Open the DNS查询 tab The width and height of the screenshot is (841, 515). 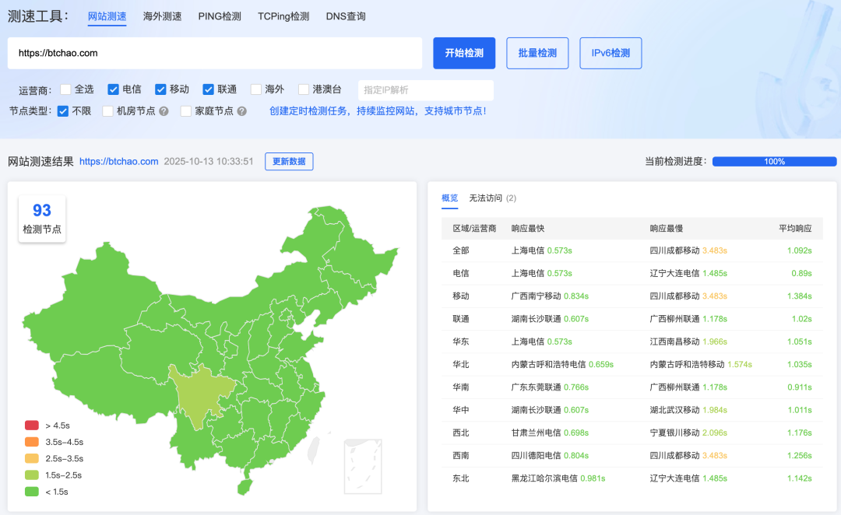coord(346,16)
